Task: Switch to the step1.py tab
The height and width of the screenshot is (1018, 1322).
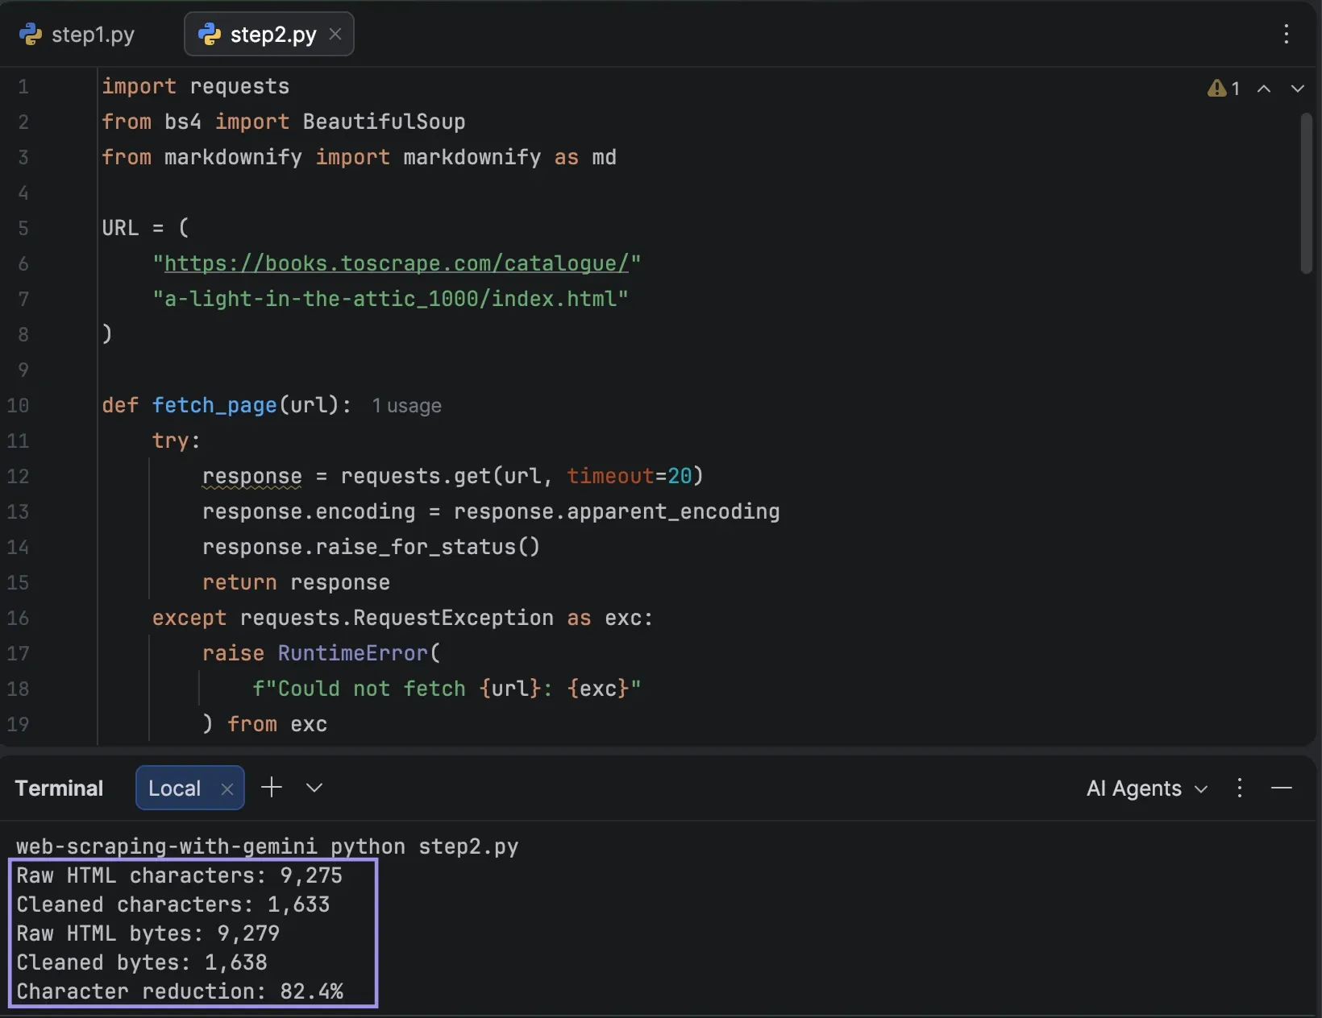Action: tap(77, 35)
